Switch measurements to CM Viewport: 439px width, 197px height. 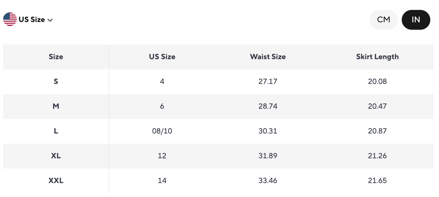[x=383, y=20]
